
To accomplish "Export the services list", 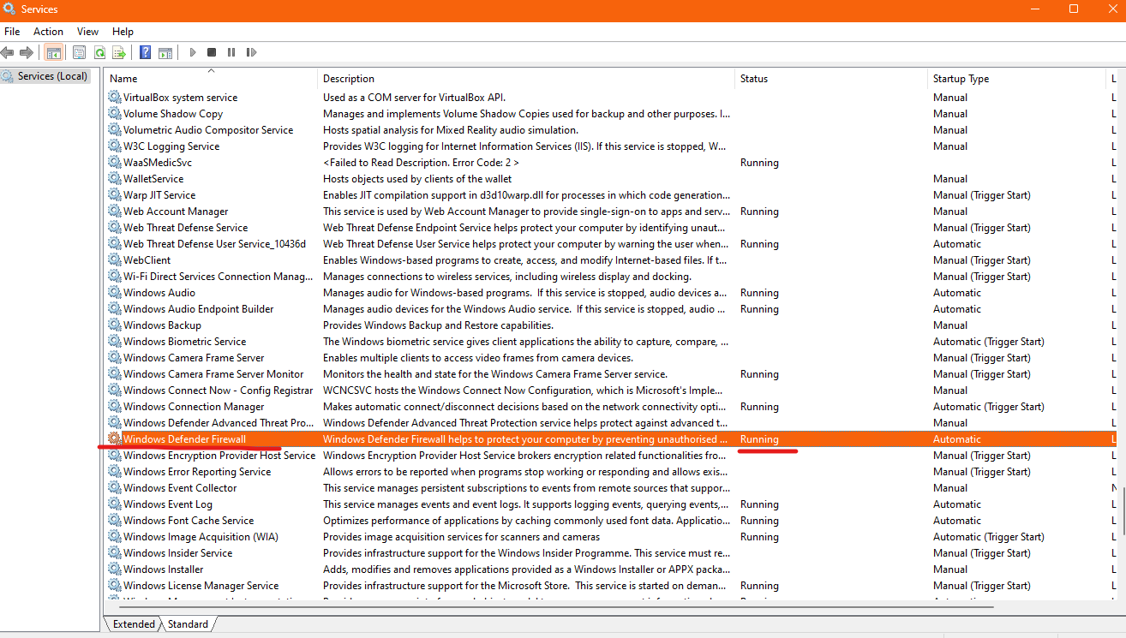I will tap(119, 52).
